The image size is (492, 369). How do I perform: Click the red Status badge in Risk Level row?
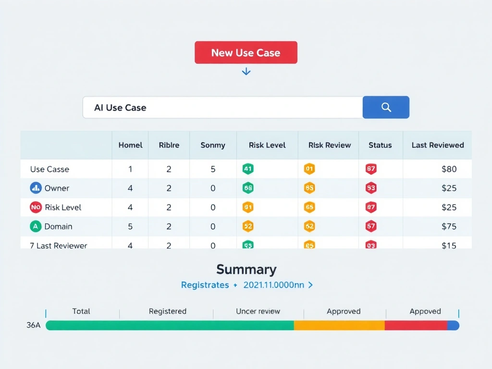[371, 207]
